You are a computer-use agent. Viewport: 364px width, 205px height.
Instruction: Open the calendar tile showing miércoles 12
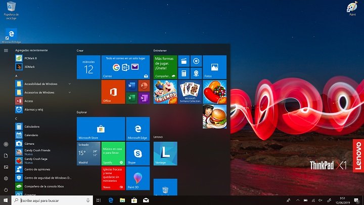(x=88, y=67)
